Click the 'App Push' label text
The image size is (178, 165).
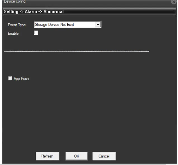(x=21, y=78)
